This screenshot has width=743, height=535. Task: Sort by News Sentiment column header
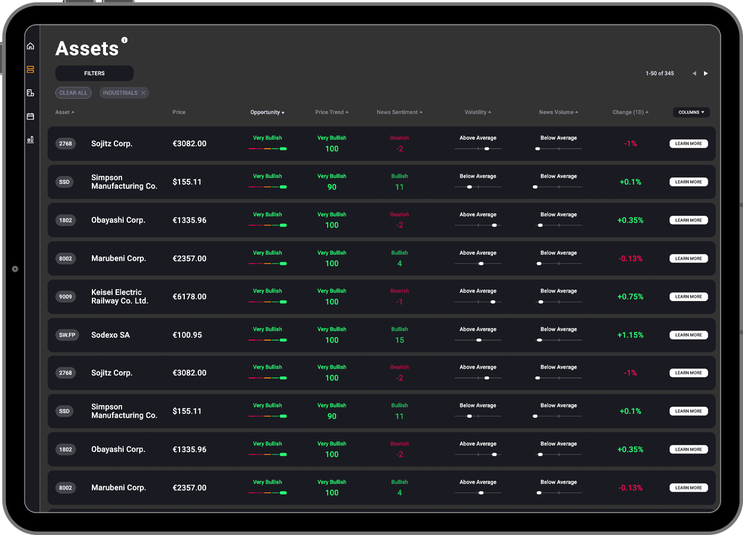pyautogui.click(x=399, y=112)
